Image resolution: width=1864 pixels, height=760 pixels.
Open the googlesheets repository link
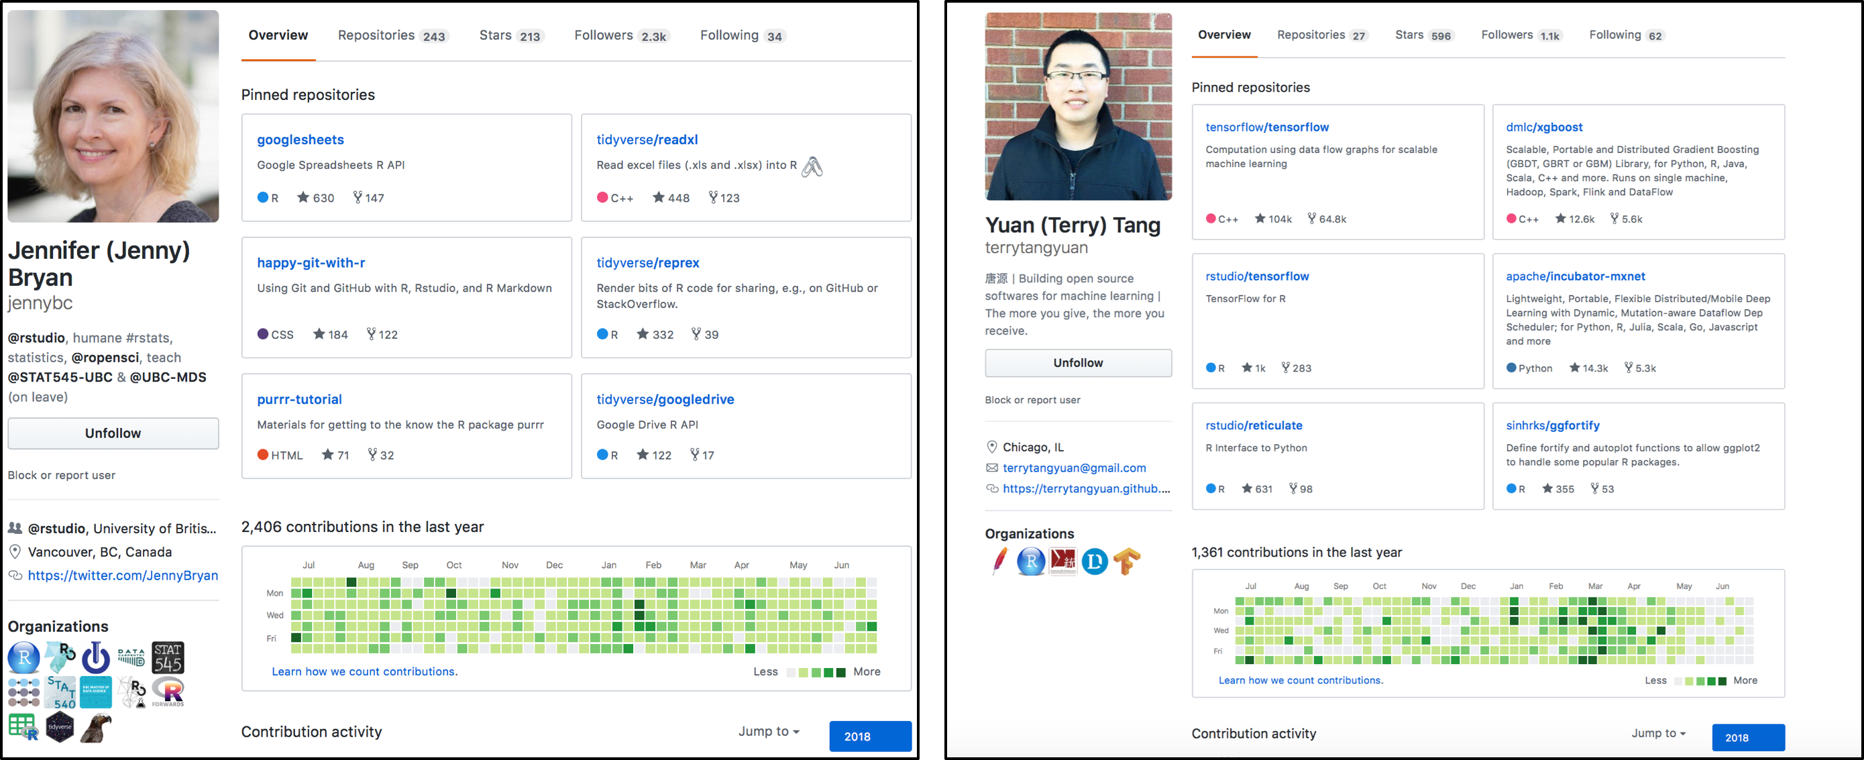[x=300, y=140]
